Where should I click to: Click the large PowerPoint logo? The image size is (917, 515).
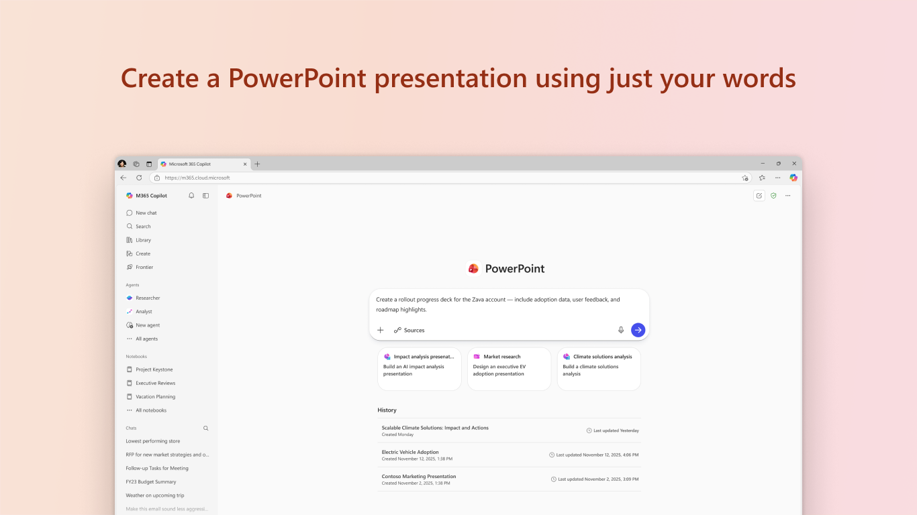pos(474,268)
